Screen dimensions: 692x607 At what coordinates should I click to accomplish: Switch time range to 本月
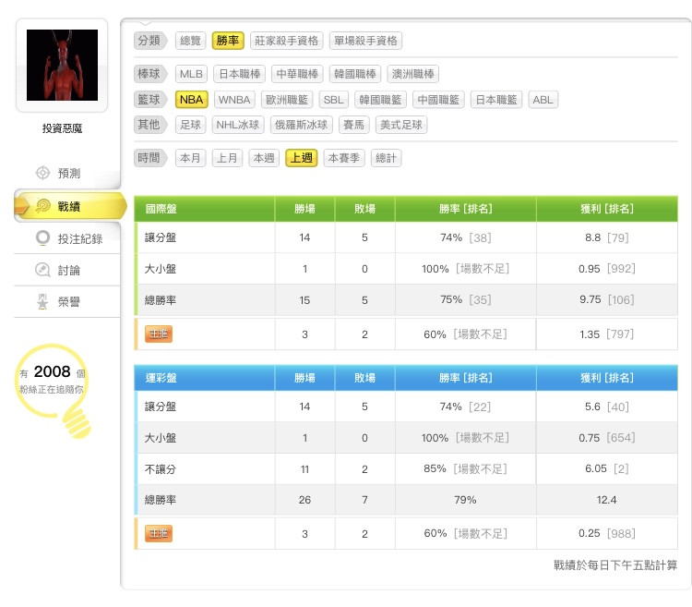191,158
